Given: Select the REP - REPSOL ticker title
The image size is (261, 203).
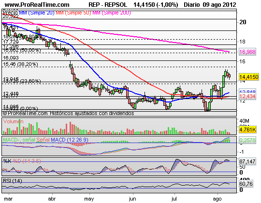Looking at the screenshot, I should click(x=108, y=5).
